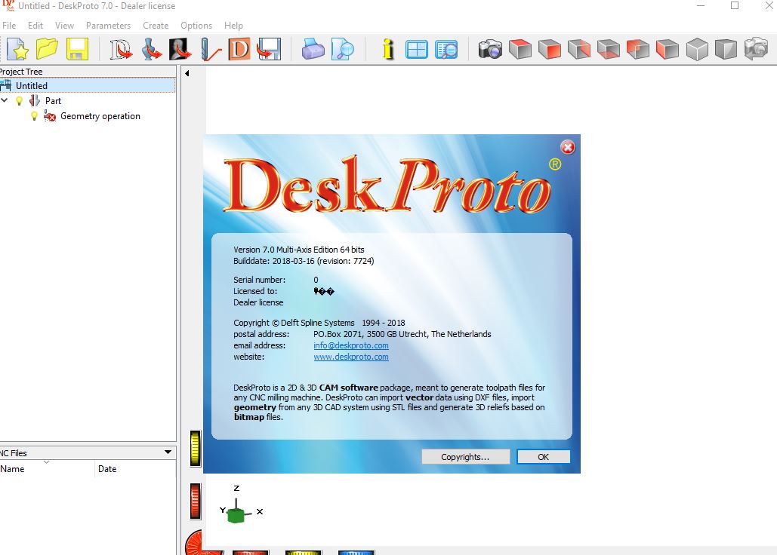
Task: Click the yellow information icon
Action: (x=388, y=50)
